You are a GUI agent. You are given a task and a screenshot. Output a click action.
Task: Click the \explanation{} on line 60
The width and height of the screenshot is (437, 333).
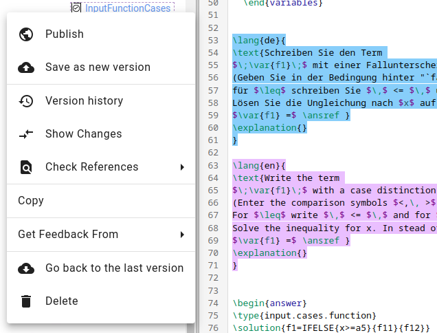(x=269, y=128)
